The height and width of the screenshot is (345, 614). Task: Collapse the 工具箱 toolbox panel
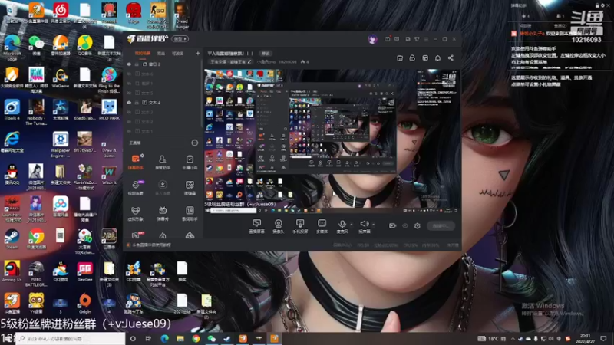195,143
